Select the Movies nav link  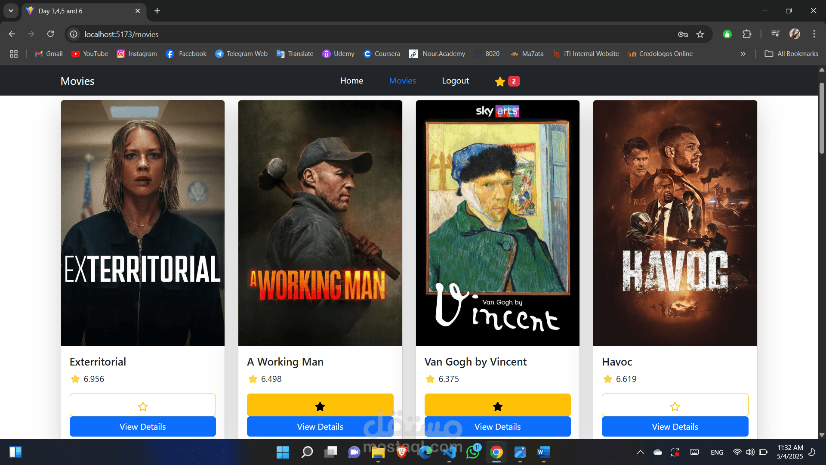click(402, 81)
